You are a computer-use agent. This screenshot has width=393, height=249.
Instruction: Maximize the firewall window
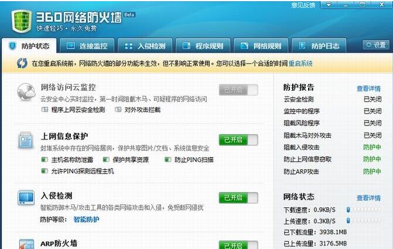pyautogui.click(x=362, y=5)
